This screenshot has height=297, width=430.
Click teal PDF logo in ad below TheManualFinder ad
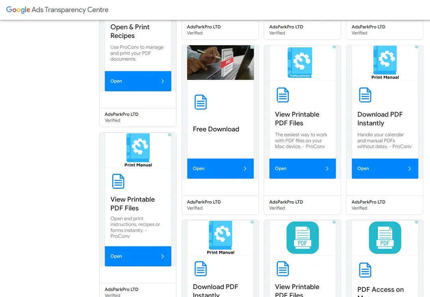303,238
